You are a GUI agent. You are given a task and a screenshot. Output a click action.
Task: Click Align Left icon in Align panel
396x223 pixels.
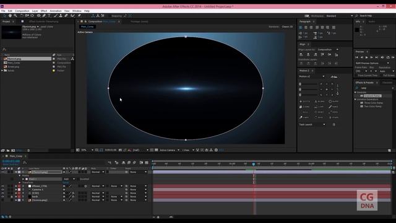(301, 55)
